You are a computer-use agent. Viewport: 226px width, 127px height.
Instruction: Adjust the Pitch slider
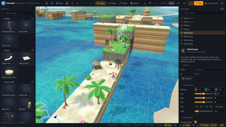[x=203, y=98]
